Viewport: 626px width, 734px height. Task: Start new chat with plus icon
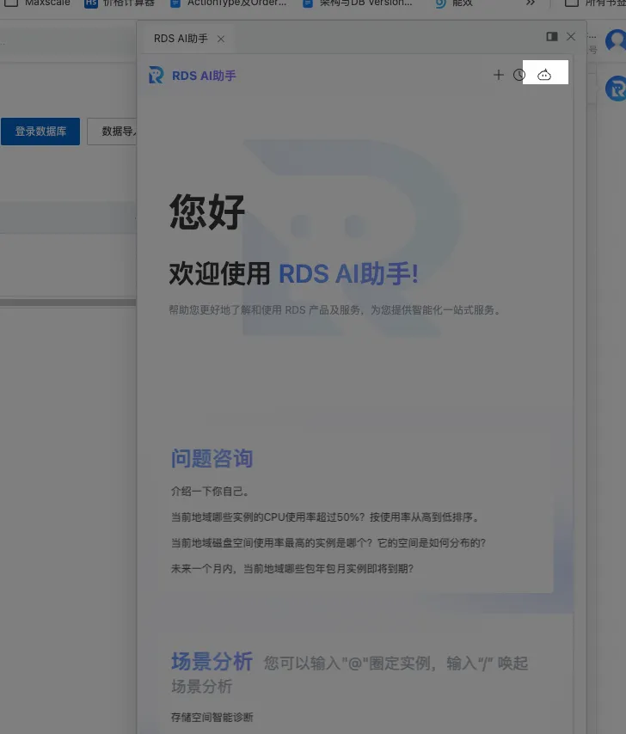(498, 75)
